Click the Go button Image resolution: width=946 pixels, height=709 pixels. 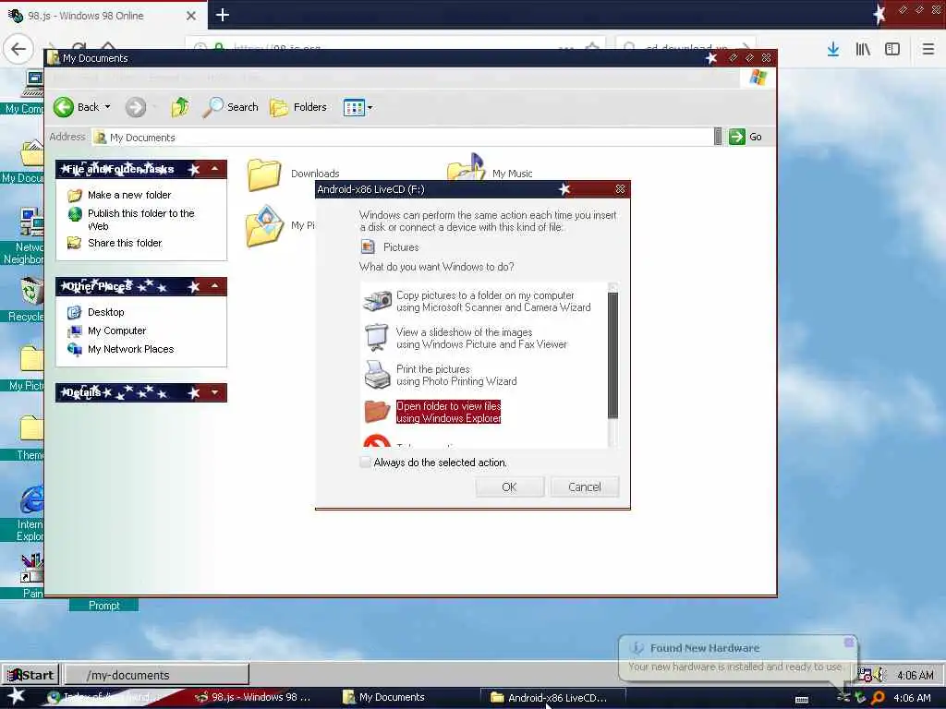[x=746, y=137]
